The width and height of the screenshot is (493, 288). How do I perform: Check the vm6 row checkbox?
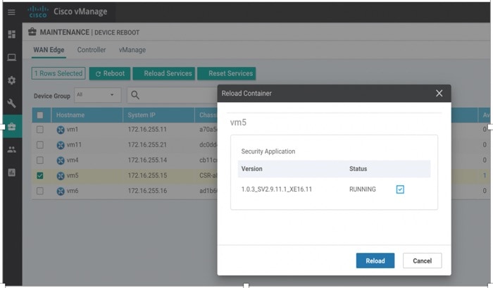[x=40, y=191]
